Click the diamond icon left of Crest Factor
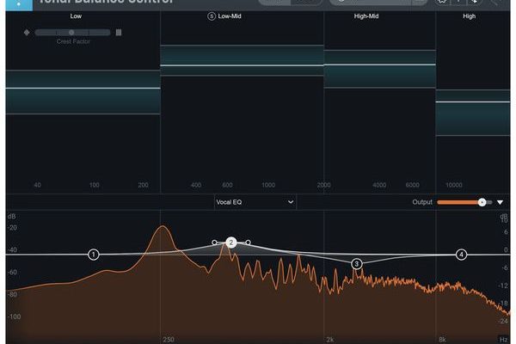The width and height of the screenshot is (516, 344). (x=27, y=33)
